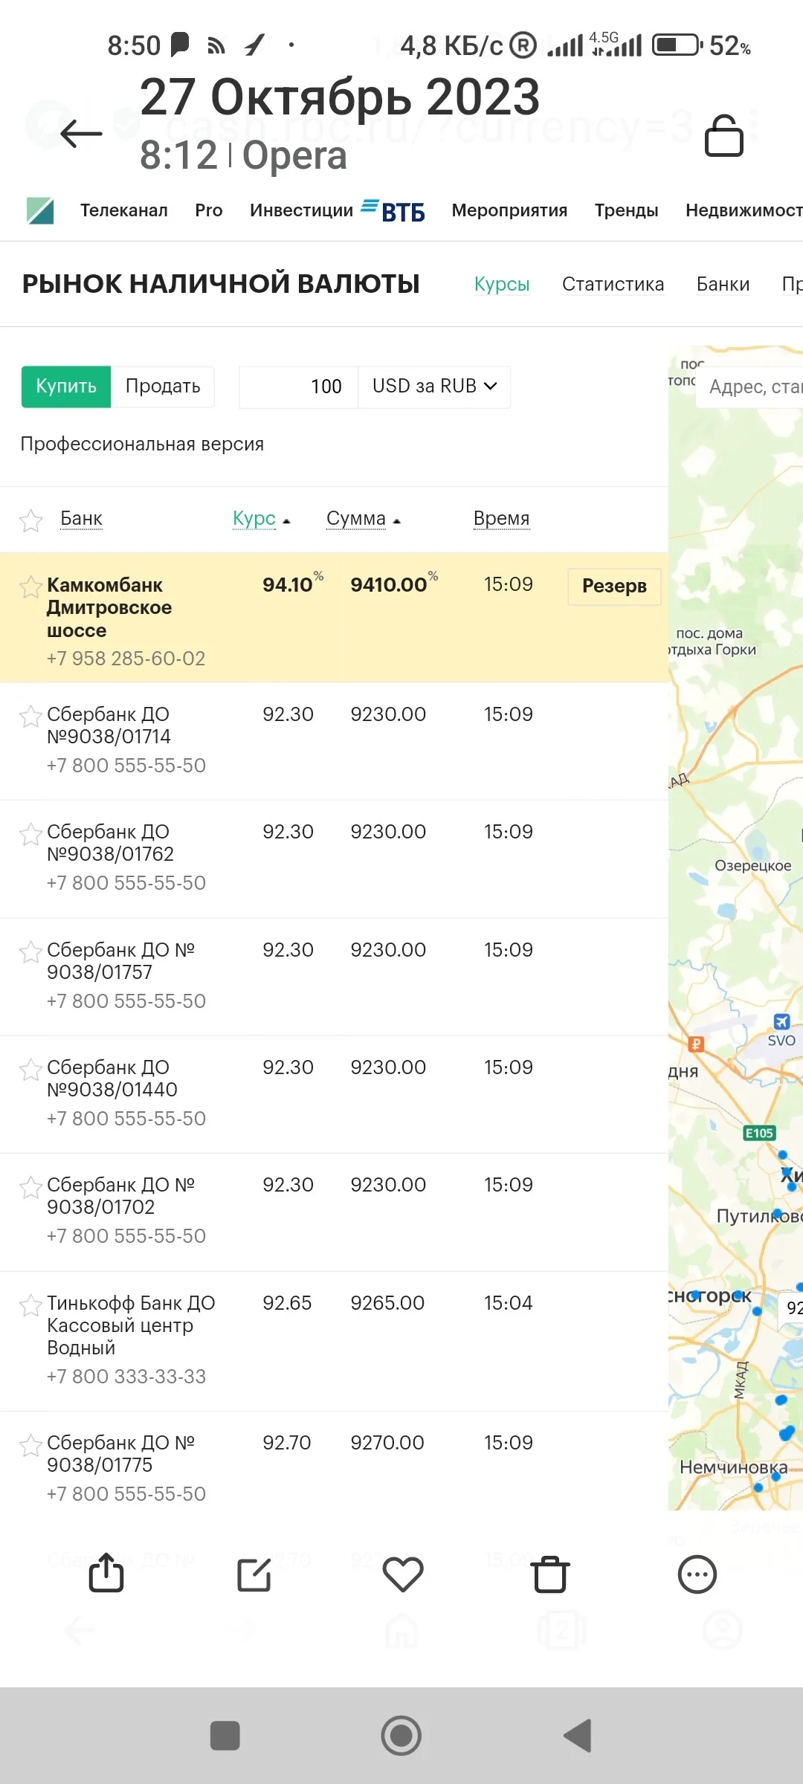Open the USD за RUB dropdown

pos(434,387)
